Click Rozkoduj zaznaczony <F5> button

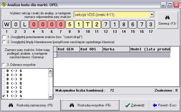coord(31,105)
